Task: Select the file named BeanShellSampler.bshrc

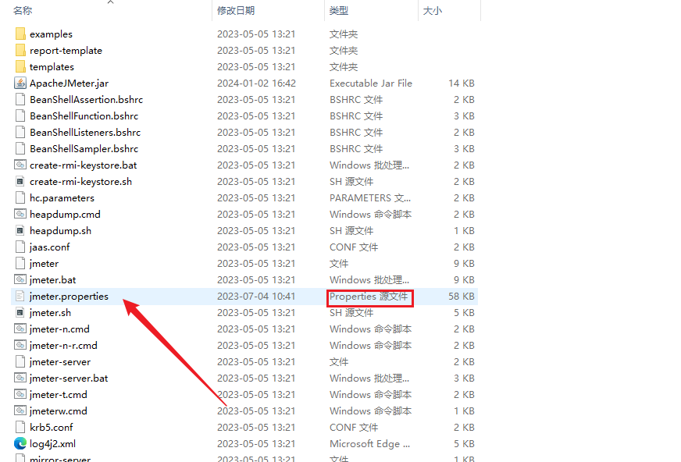Action: (84, 148)
